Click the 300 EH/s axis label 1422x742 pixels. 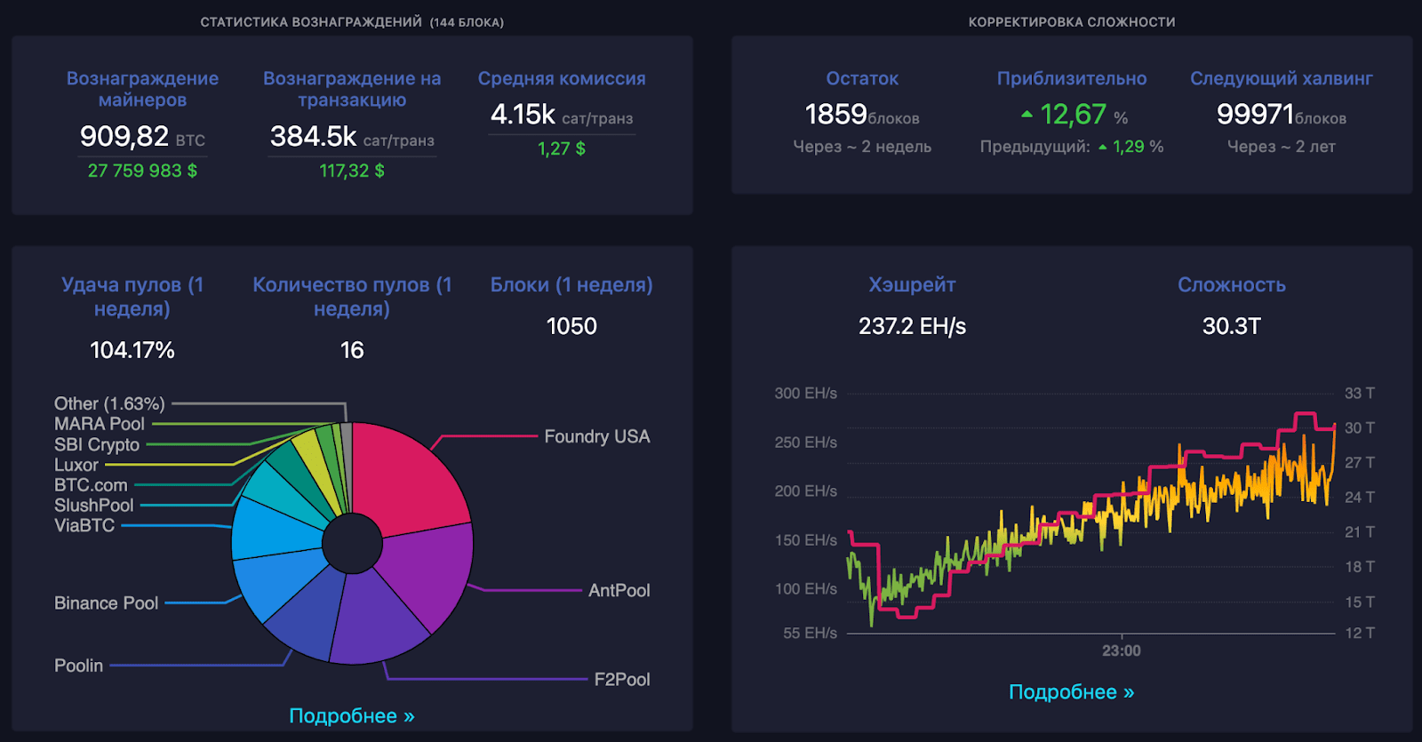coord(806,393)
